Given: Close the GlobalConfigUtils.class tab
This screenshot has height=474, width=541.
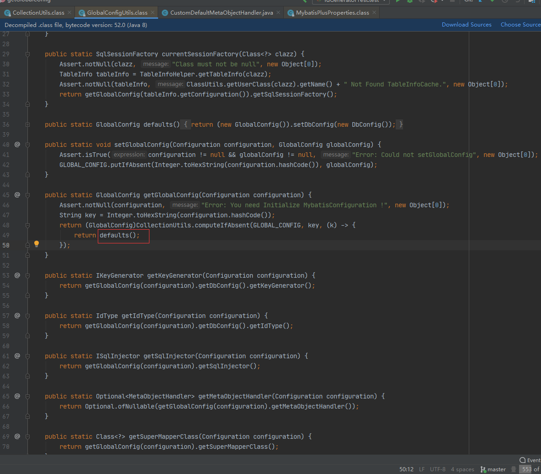Looking at the screenshot, I should click(153, 12).
